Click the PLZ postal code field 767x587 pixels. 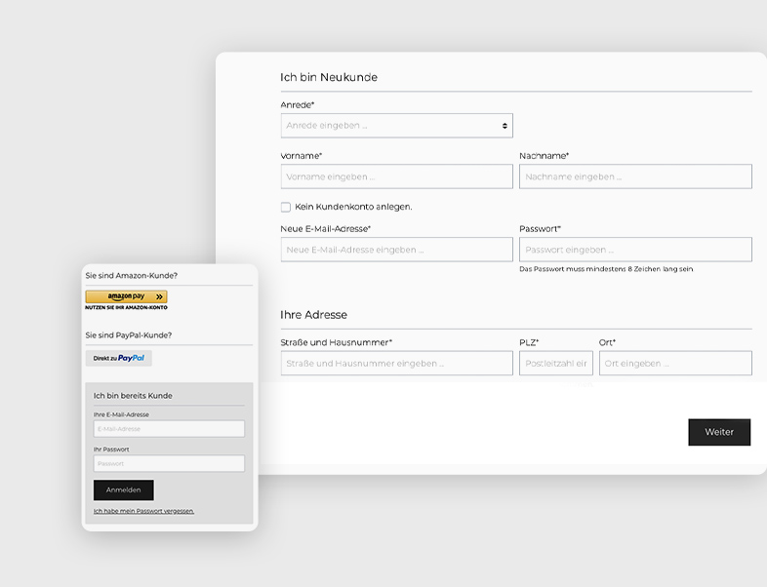555,364
